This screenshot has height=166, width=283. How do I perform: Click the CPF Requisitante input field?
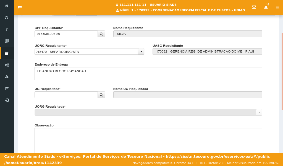[66, 34]
